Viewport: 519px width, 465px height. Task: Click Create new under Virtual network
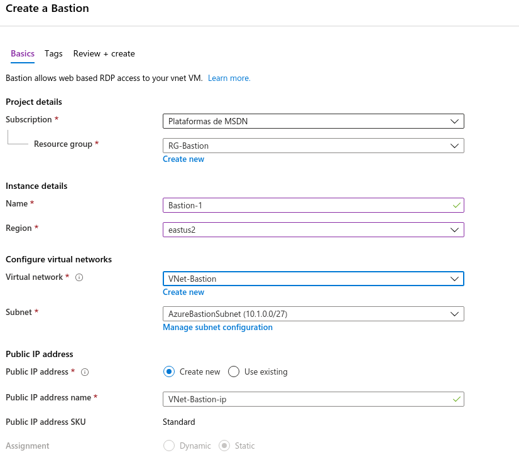183,292
